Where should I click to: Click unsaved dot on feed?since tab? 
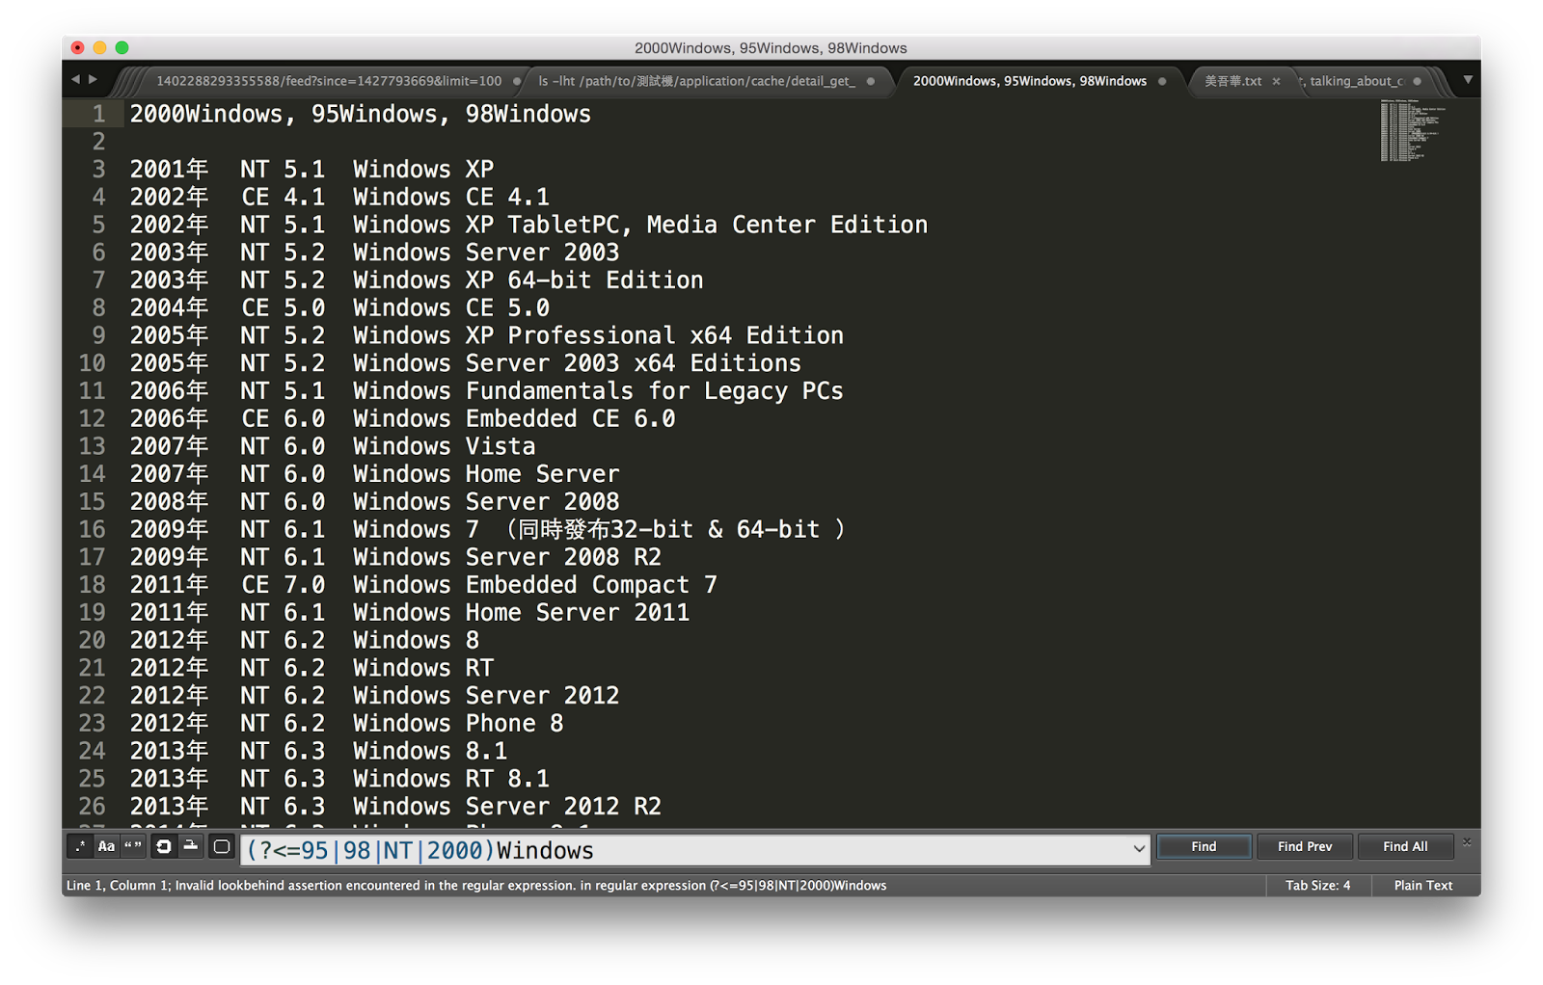[x=517, y=81]
